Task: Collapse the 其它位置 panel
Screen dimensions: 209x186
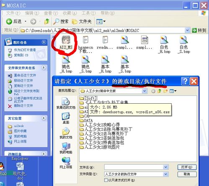Action: coord(44,118)
